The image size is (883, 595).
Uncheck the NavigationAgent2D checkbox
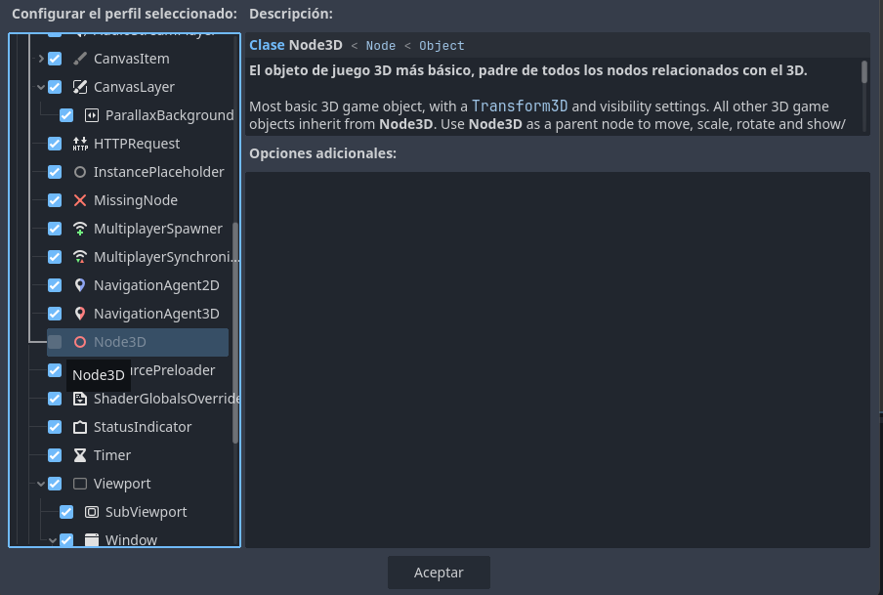click(x=55, y=285)
